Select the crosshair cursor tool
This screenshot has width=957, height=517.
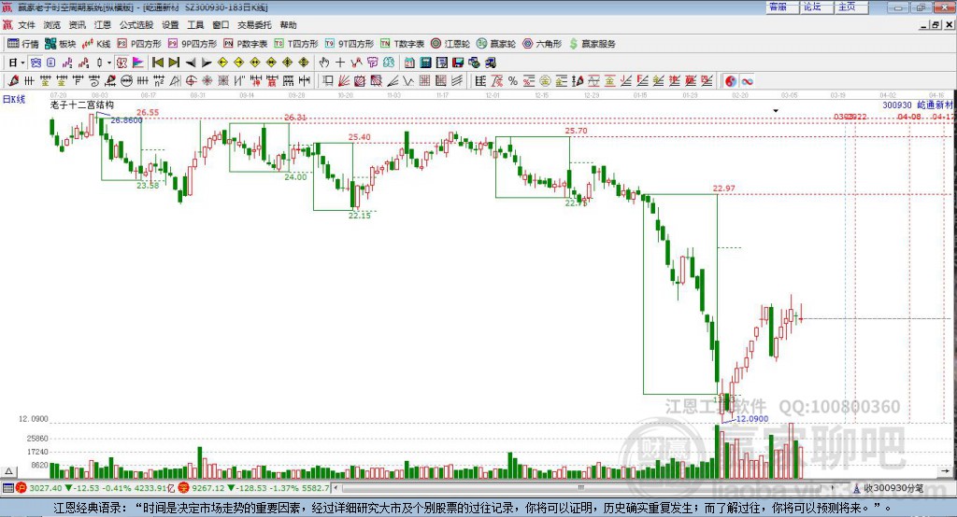point(340,63)
